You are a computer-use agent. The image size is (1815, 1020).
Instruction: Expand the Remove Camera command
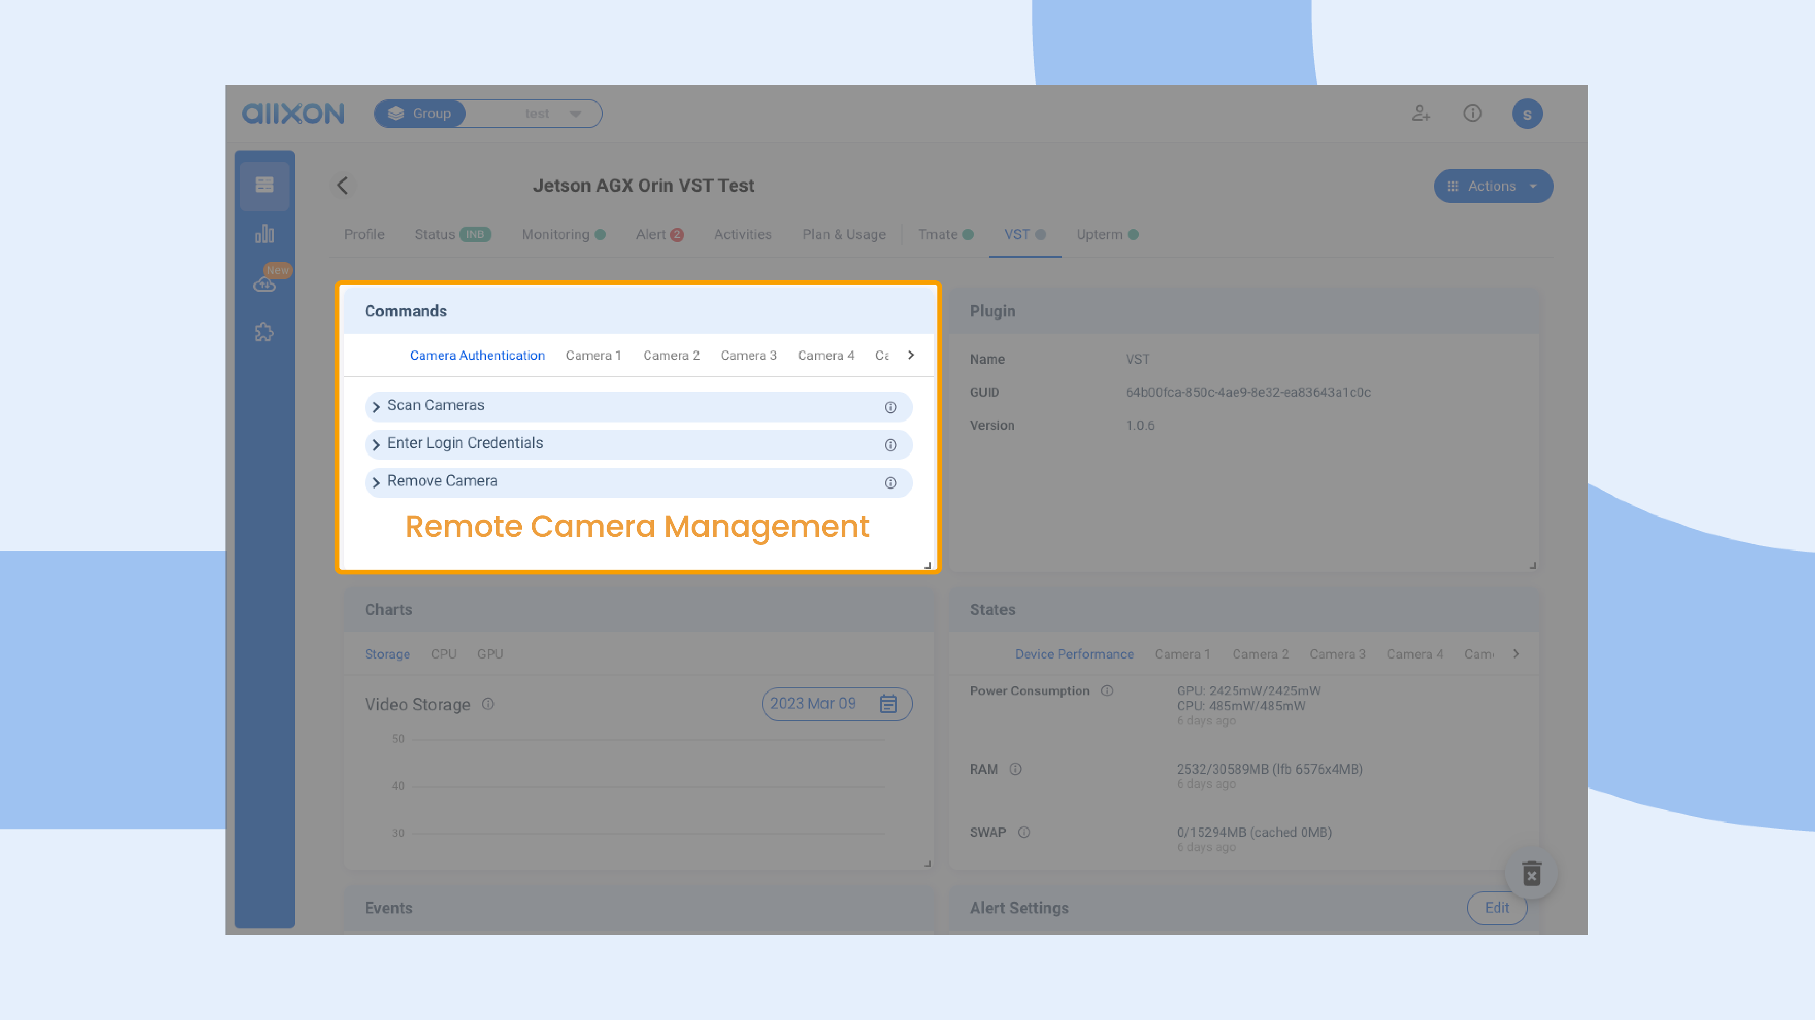coord(376,482)
